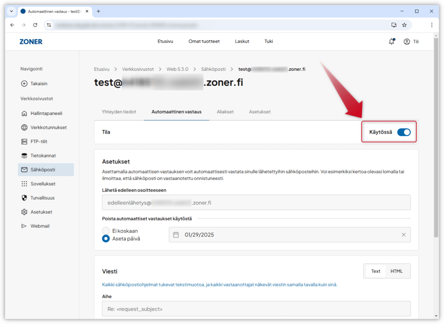Launch Webmail from sidebar

[x=39, y=226]
